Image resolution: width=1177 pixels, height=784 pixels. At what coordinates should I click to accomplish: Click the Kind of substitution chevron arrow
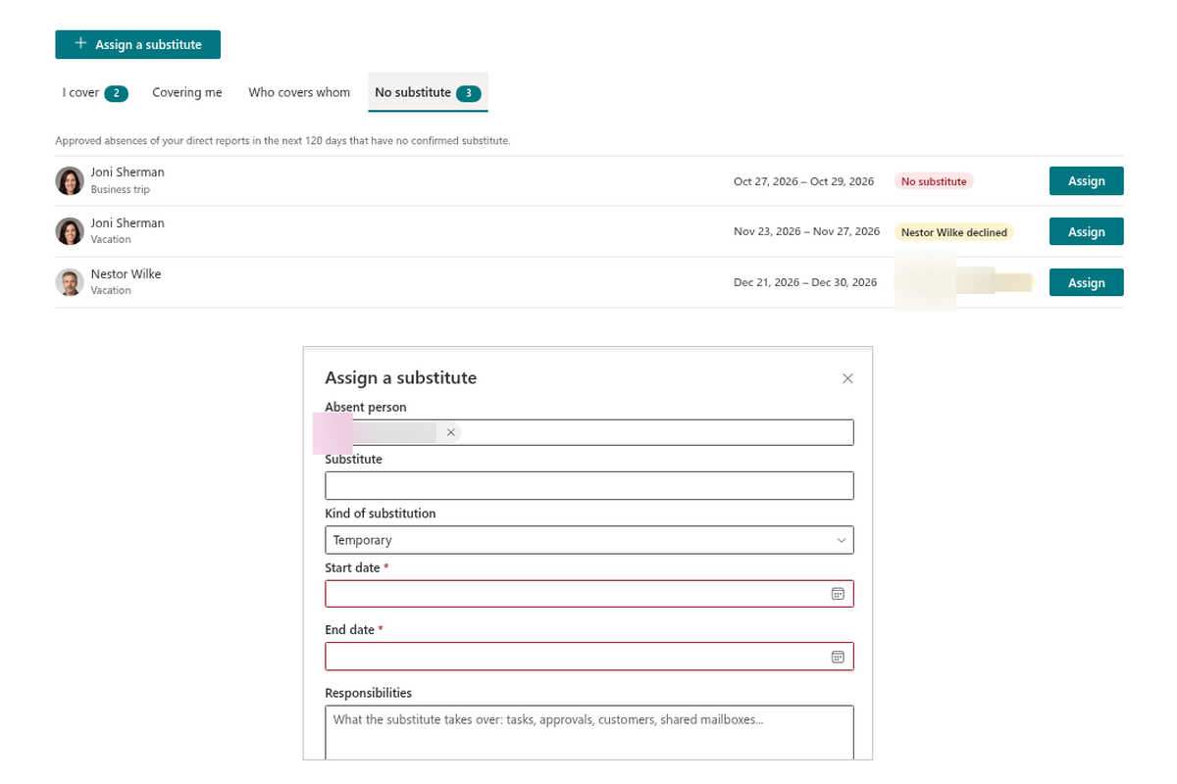tap(842, 540)
